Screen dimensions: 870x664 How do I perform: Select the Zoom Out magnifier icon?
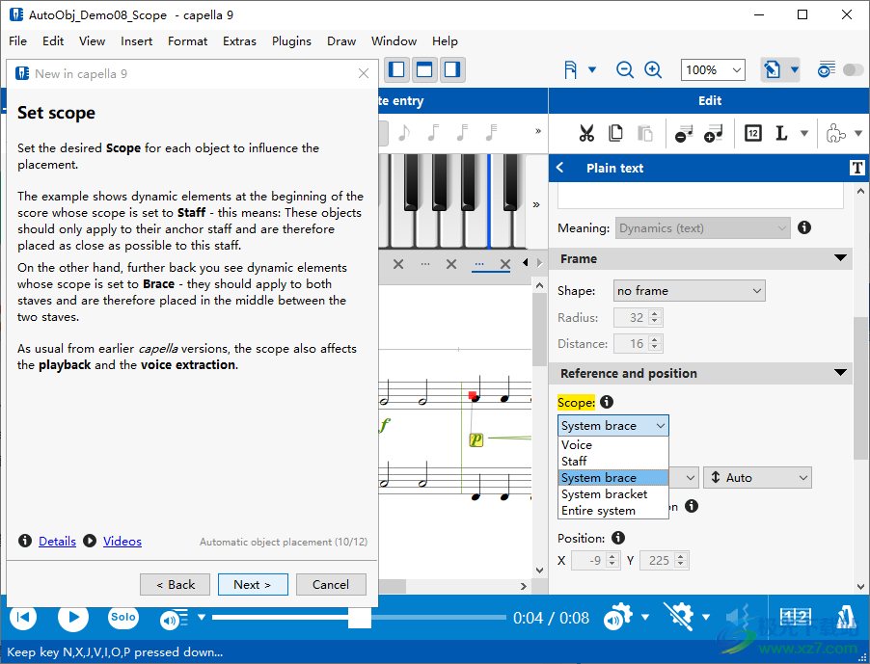(625, 69)
